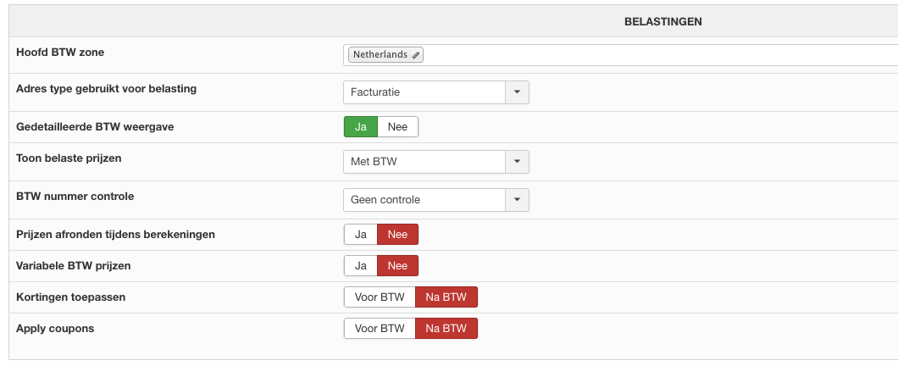This screenshot has width=898, height=366.
Task: Expand the Toon belaste prijzen dropdown arrow
Action: click(x=517, y=162)
